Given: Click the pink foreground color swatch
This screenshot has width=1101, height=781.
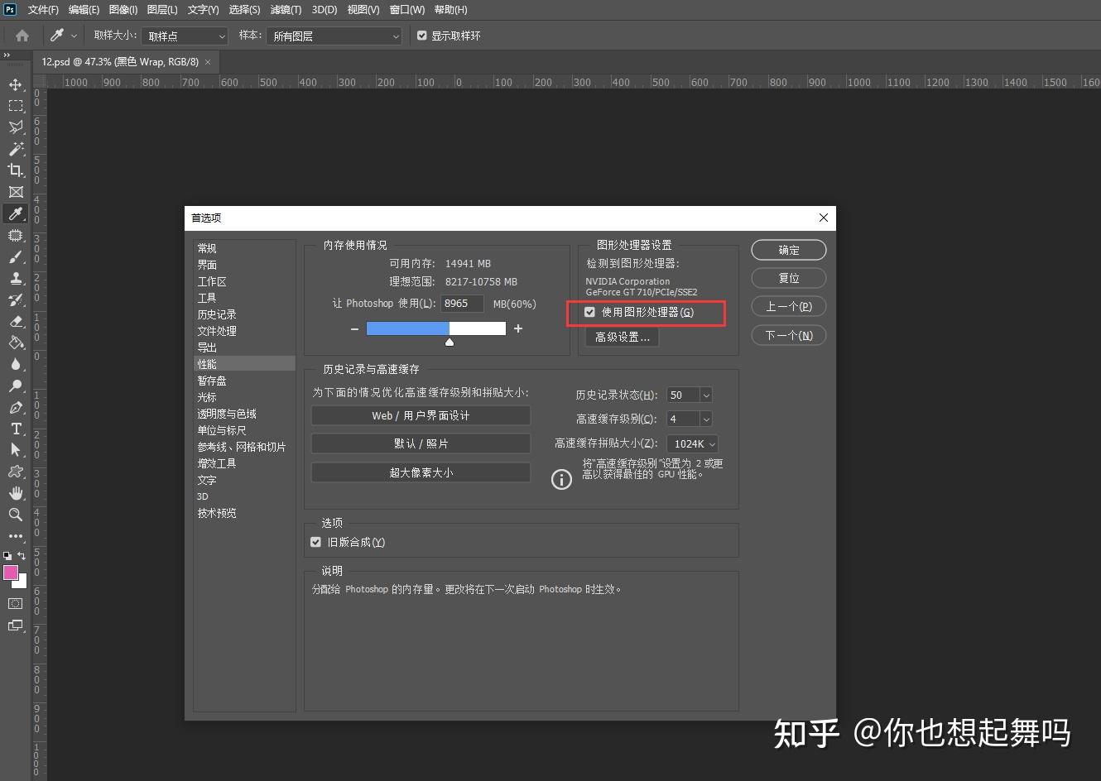Looking at the screenshot, I should click(x=10, y=572).
